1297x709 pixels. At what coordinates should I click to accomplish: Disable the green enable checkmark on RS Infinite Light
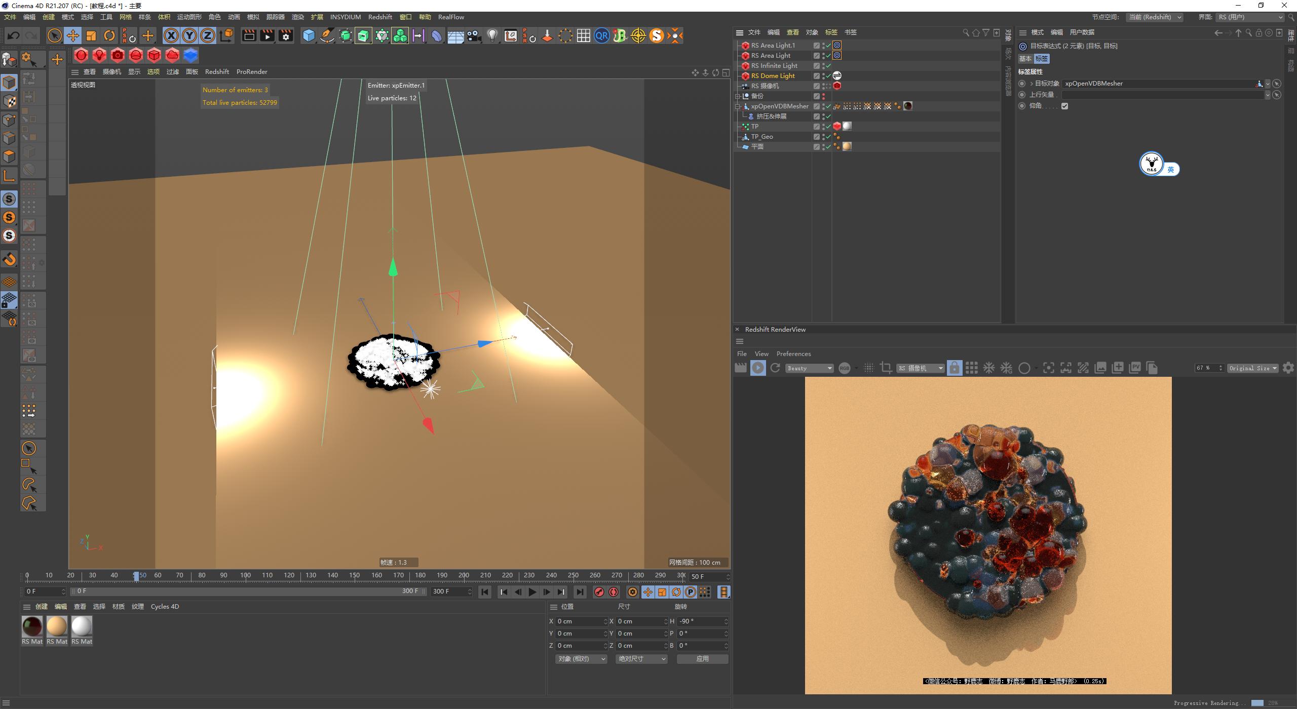tap(829, 65)
